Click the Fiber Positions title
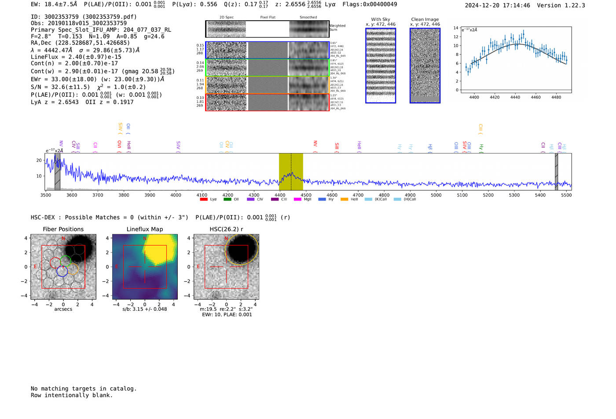Image resolution: width=616 pixels, height=419 pixels. (63, 230)
